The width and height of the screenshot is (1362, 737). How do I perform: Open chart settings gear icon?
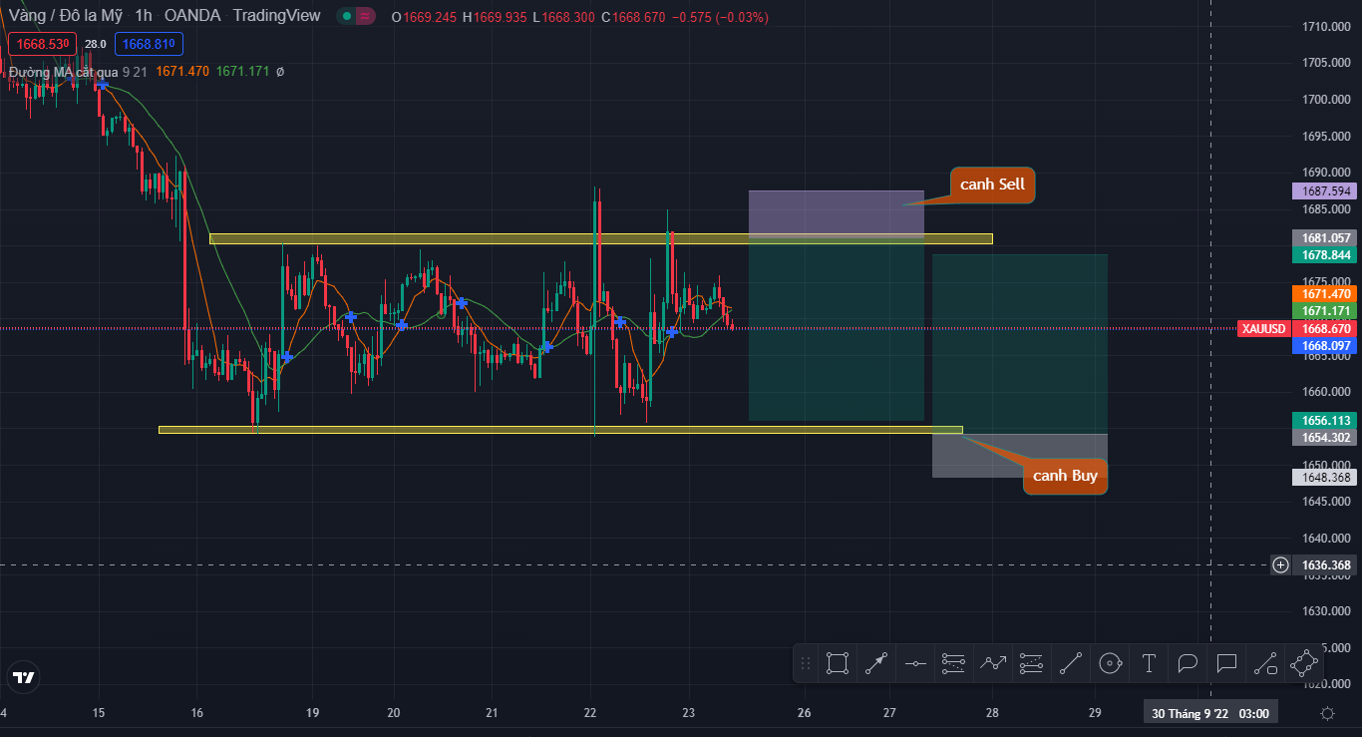pos(1327,713)
